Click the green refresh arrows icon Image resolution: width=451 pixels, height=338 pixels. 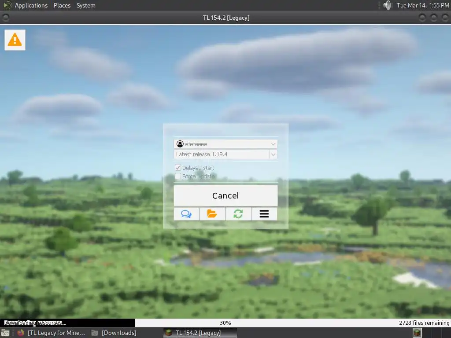click(x=238, y=214)
